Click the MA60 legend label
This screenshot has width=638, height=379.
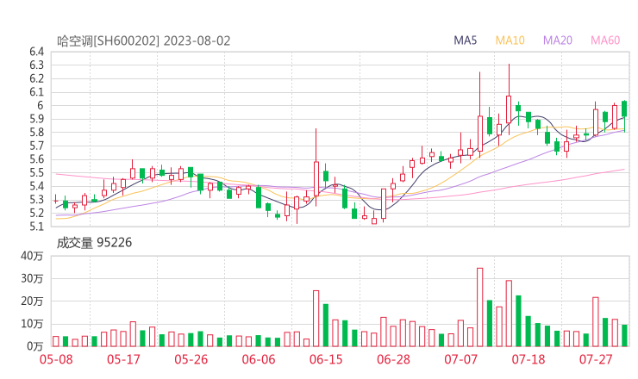coord(605,40)
